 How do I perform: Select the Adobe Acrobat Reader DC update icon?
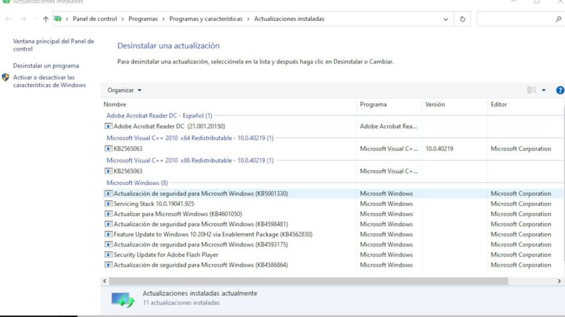(109, 126)
